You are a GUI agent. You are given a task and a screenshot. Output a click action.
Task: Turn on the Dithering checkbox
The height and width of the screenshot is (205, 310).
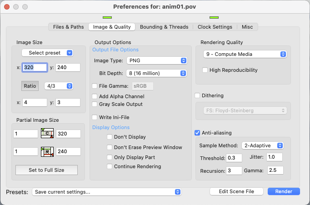tap(197, 95)
